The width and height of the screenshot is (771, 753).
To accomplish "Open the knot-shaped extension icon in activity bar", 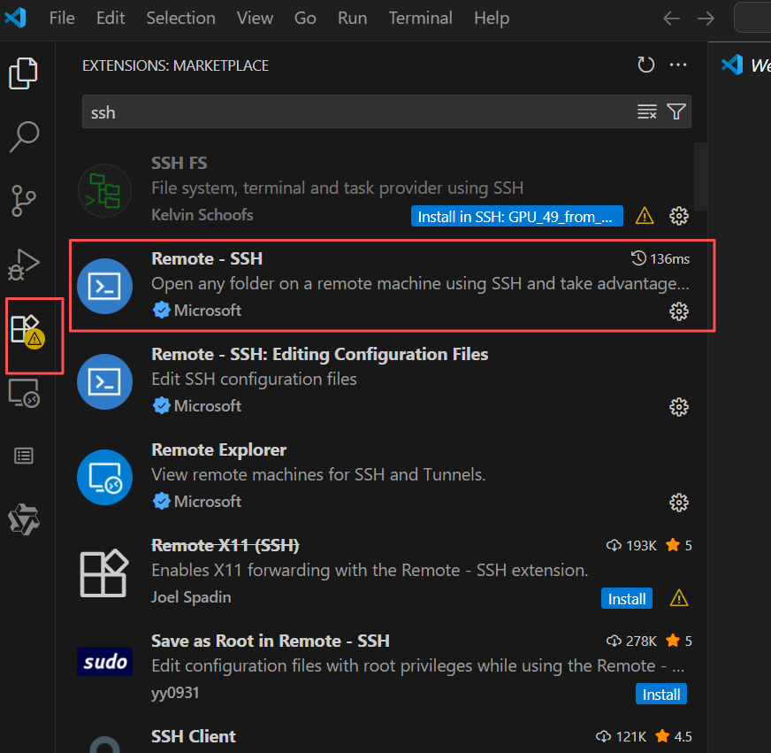I will pyautogui.click(x=24, y=519).
